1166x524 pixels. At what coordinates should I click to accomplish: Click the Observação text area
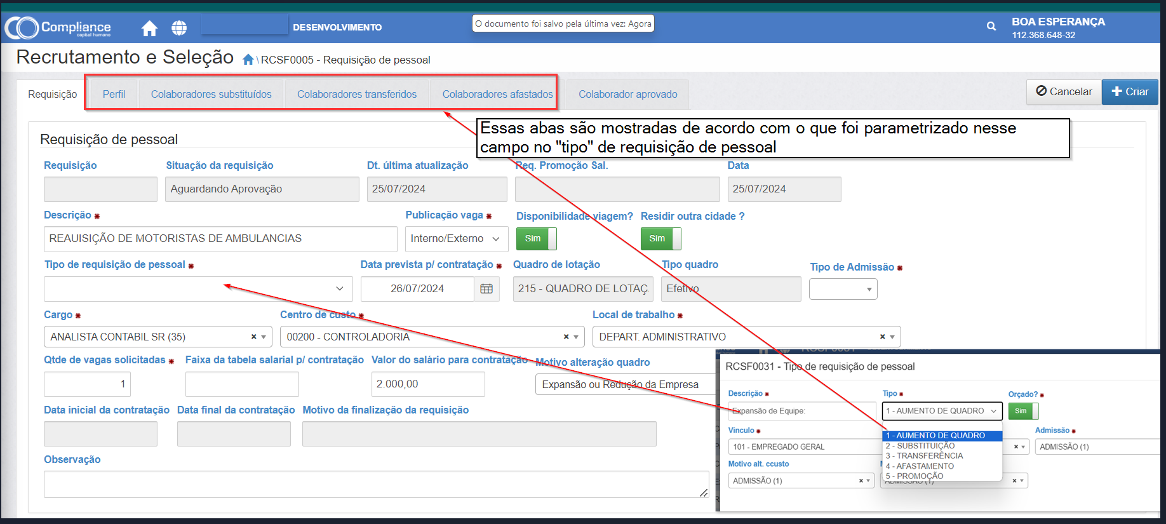pos(376,484)
